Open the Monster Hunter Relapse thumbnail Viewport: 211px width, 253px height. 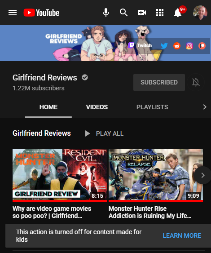156,175
